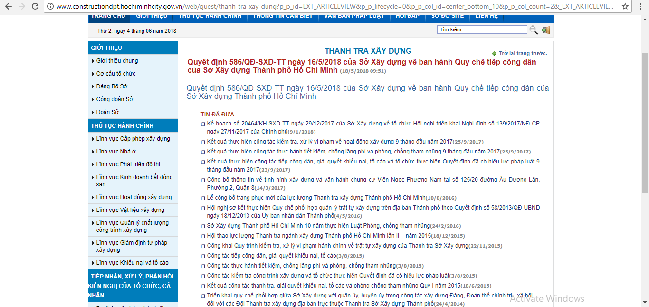Image resolution: width=649 pixels, height=307 pixels.
Task: Open 'Cơ cấu tổ chức' in sidebar
Action: tap(115, 74)
